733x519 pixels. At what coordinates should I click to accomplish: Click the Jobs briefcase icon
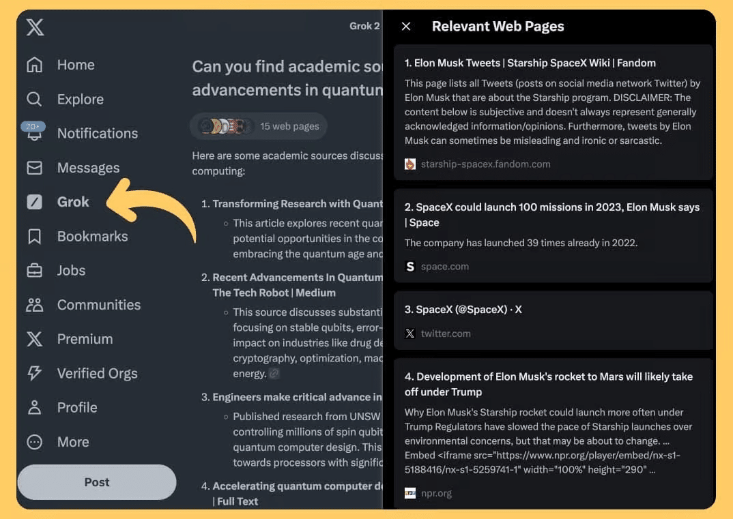click(x=35, y=271)
